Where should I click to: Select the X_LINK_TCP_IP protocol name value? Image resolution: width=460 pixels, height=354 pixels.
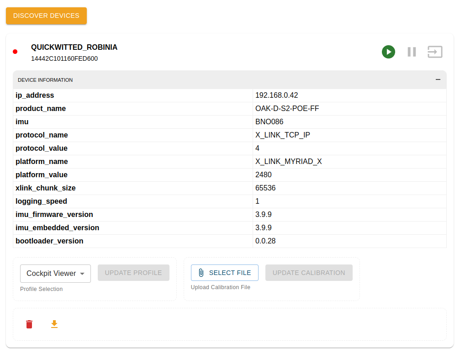pyautogui.click(x=283, y=135)
